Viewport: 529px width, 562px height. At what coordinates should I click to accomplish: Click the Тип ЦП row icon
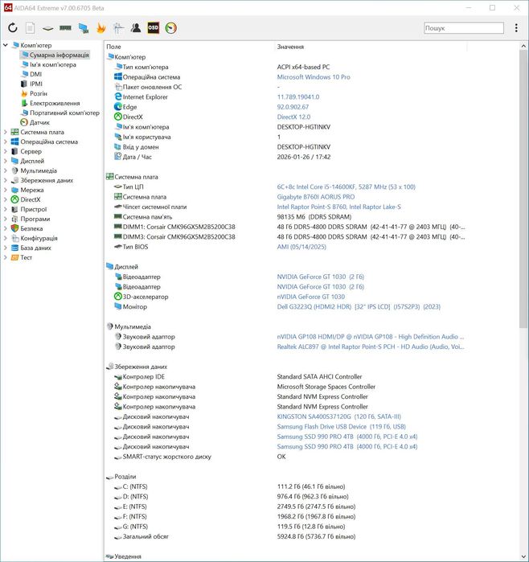click(x=118, y=187)
